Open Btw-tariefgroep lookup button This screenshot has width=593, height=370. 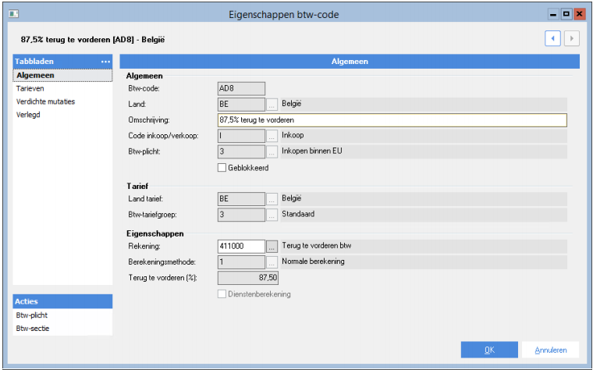click(x=272, y=215)
